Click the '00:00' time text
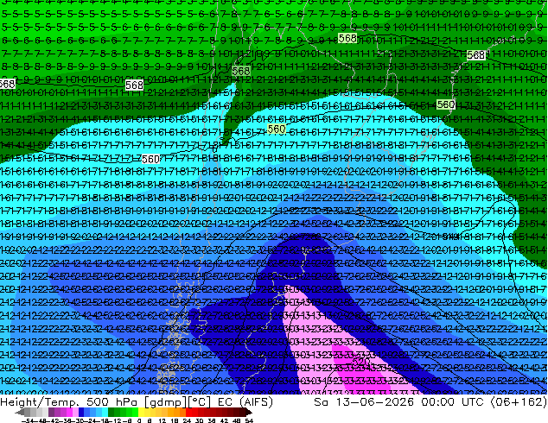This screenshot has width=548, height=423. click(x=437, y=402)
